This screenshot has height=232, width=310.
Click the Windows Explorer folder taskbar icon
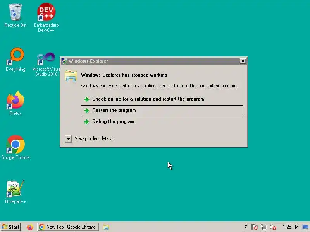tap(106, 227)
